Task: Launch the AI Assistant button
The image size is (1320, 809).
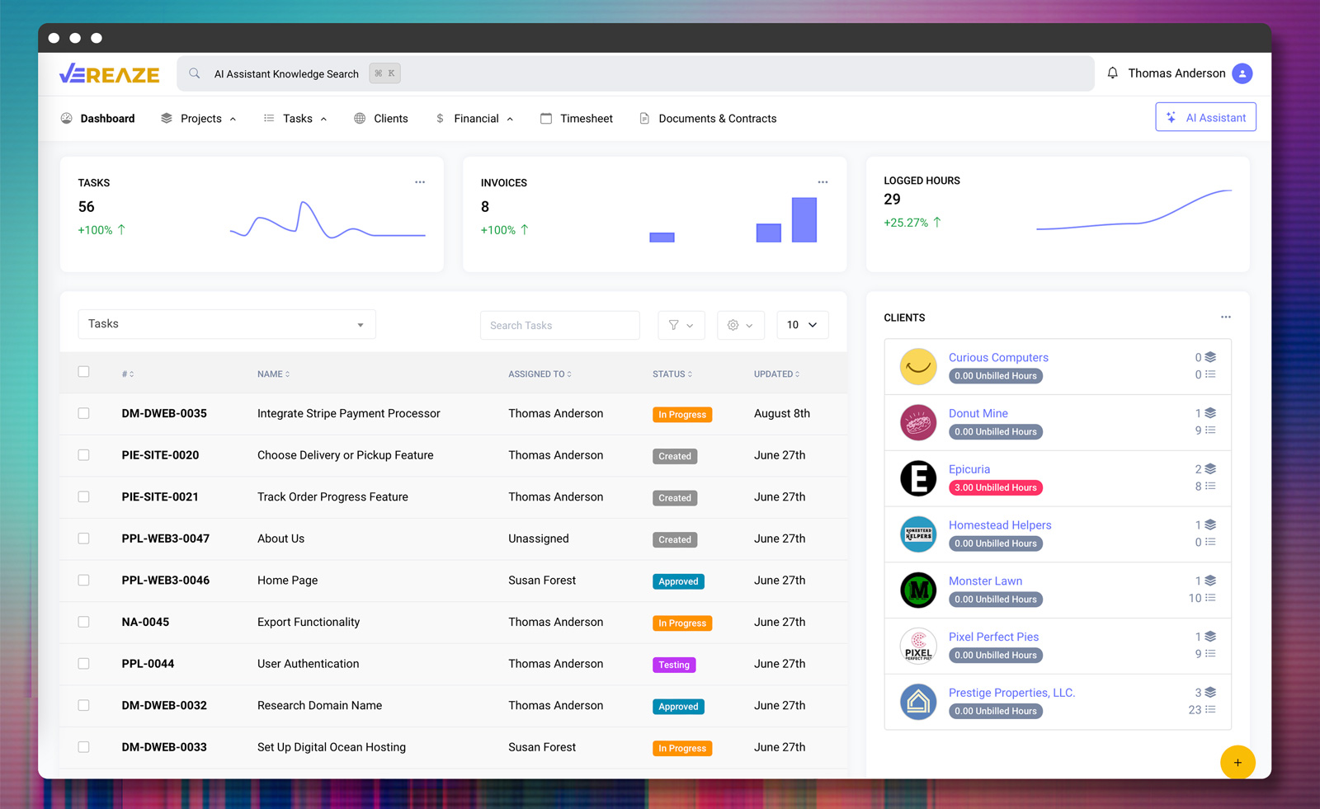Action: point(1205,118)
